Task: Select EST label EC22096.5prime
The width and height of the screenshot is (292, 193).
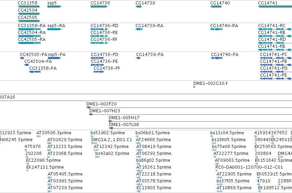Action: [43, 160]
